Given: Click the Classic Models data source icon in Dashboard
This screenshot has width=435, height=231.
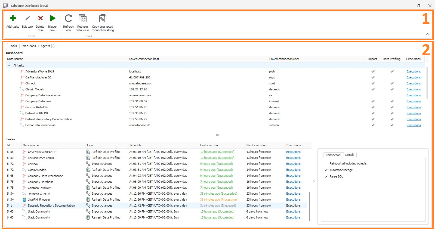Looking at the screenshot, I should [x=22, y=89].
